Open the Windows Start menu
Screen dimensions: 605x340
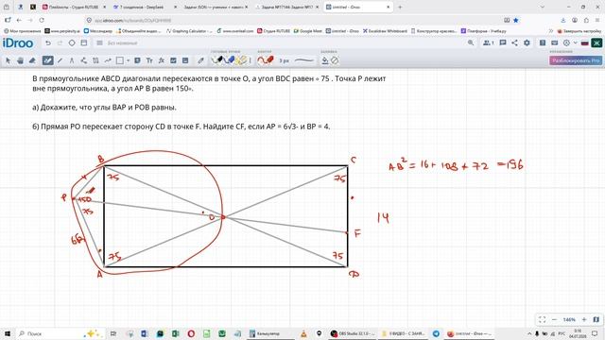point(7,333)
